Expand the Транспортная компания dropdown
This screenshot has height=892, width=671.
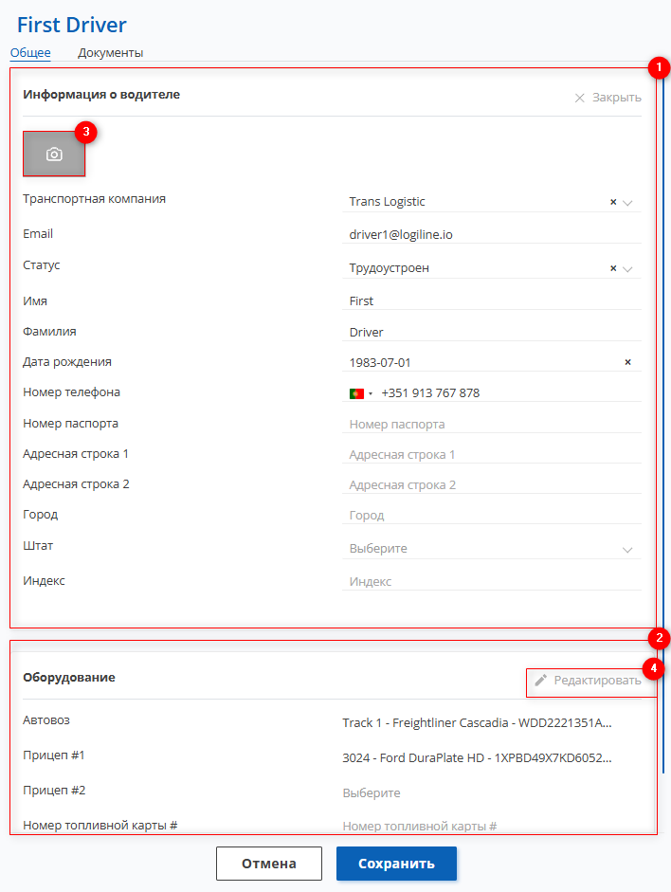pos(627,202)
